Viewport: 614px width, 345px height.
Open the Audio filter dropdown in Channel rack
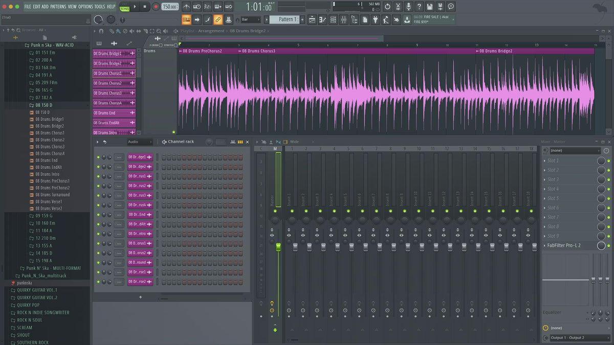pyautogui.click(x=140, y=142)
